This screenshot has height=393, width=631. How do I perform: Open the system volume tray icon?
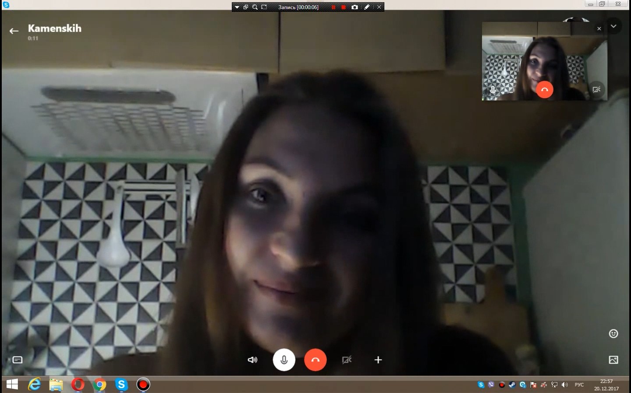[x=564, y=385]
